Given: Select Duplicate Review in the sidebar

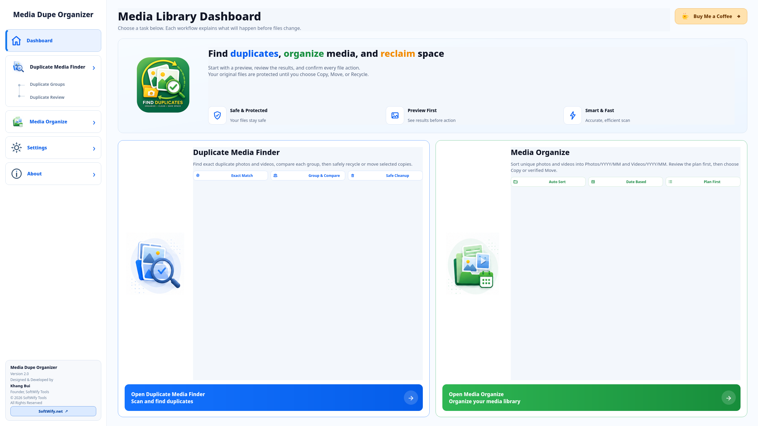Looking at the screenshot, I should click(47, 97).
